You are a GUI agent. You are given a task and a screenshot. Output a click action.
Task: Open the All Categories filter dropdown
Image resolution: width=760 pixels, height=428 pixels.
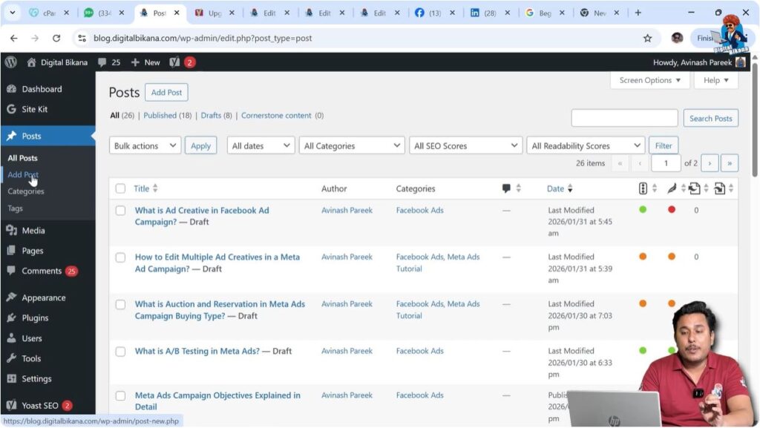tap(351, 145)
